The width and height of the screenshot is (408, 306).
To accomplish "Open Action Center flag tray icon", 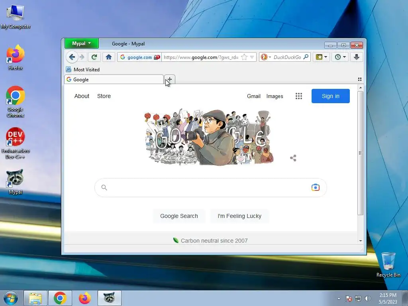I will tap(348, 298).
